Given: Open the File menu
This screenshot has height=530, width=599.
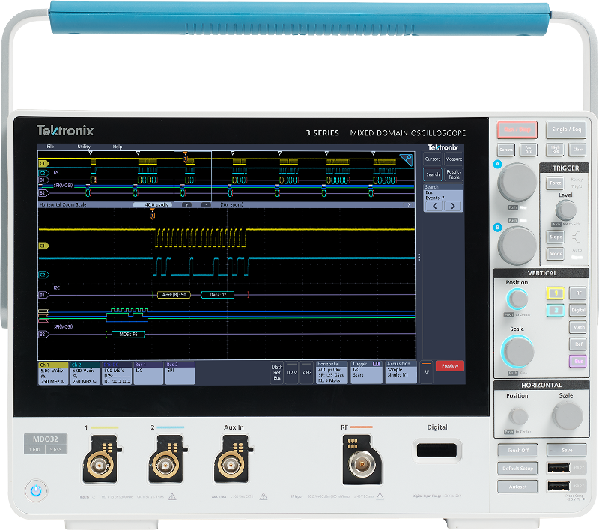Looking at the screenshot, I should pyautogui.click(x=50, y=147).
